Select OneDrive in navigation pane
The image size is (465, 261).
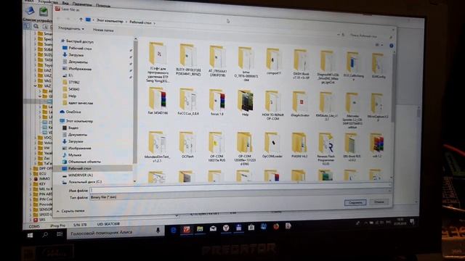coord(70,112)
